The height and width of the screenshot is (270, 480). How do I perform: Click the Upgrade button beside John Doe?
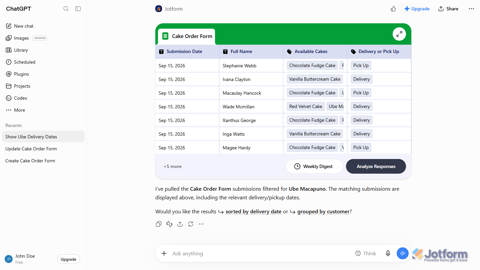pos(68,259)
